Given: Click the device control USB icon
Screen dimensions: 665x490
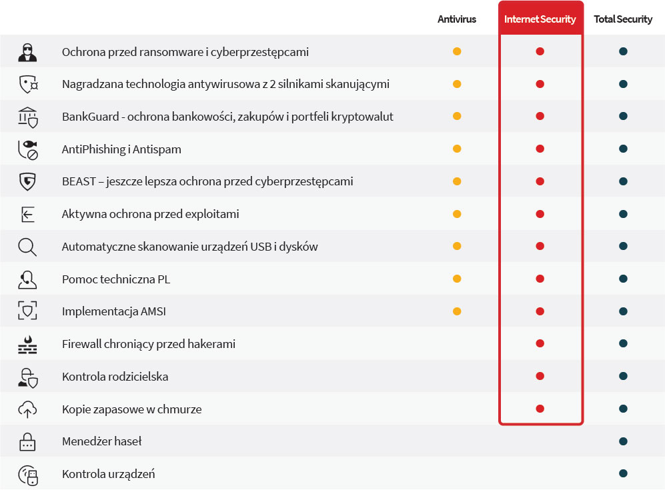Looking at the screenshot, I should coord(27,474).
